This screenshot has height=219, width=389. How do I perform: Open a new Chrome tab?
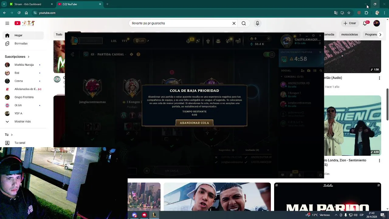(107, 4)
